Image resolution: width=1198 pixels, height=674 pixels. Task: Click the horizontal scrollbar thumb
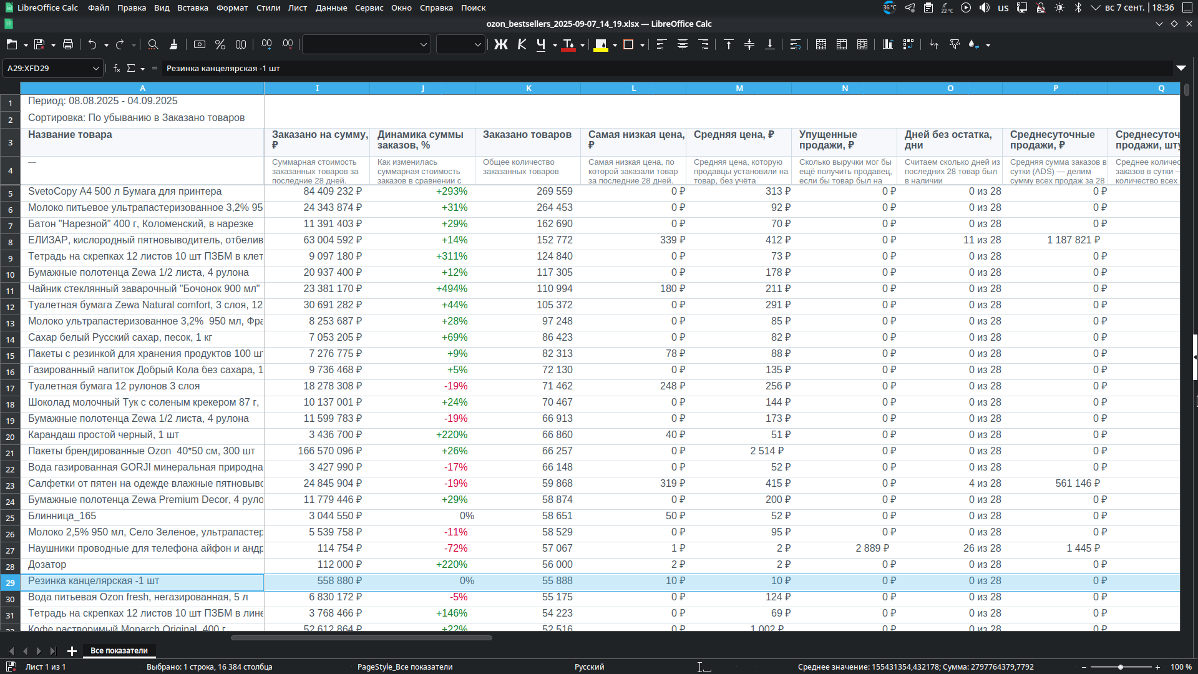point(361,638)
